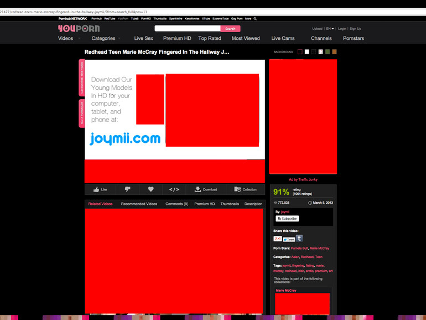Viewport: 426px width, 320px height.
Task: Click the site logo in the header
Action: (79, 28)
